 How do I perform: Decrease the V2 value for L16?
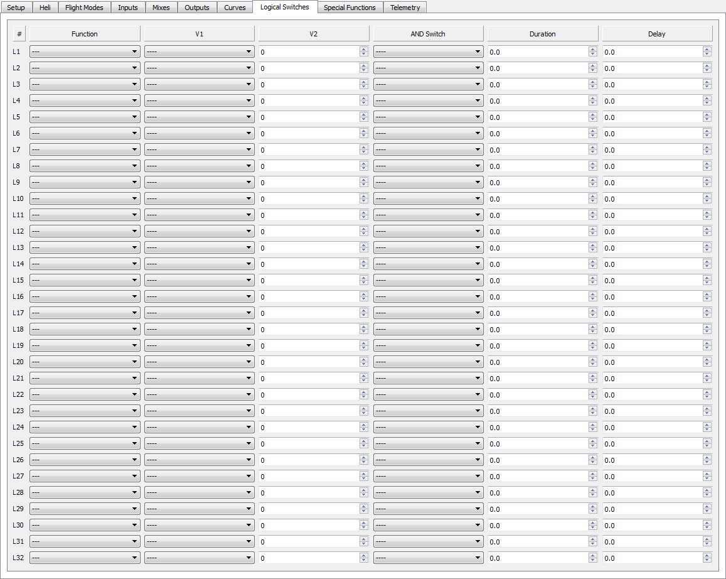tap(364, 300)
